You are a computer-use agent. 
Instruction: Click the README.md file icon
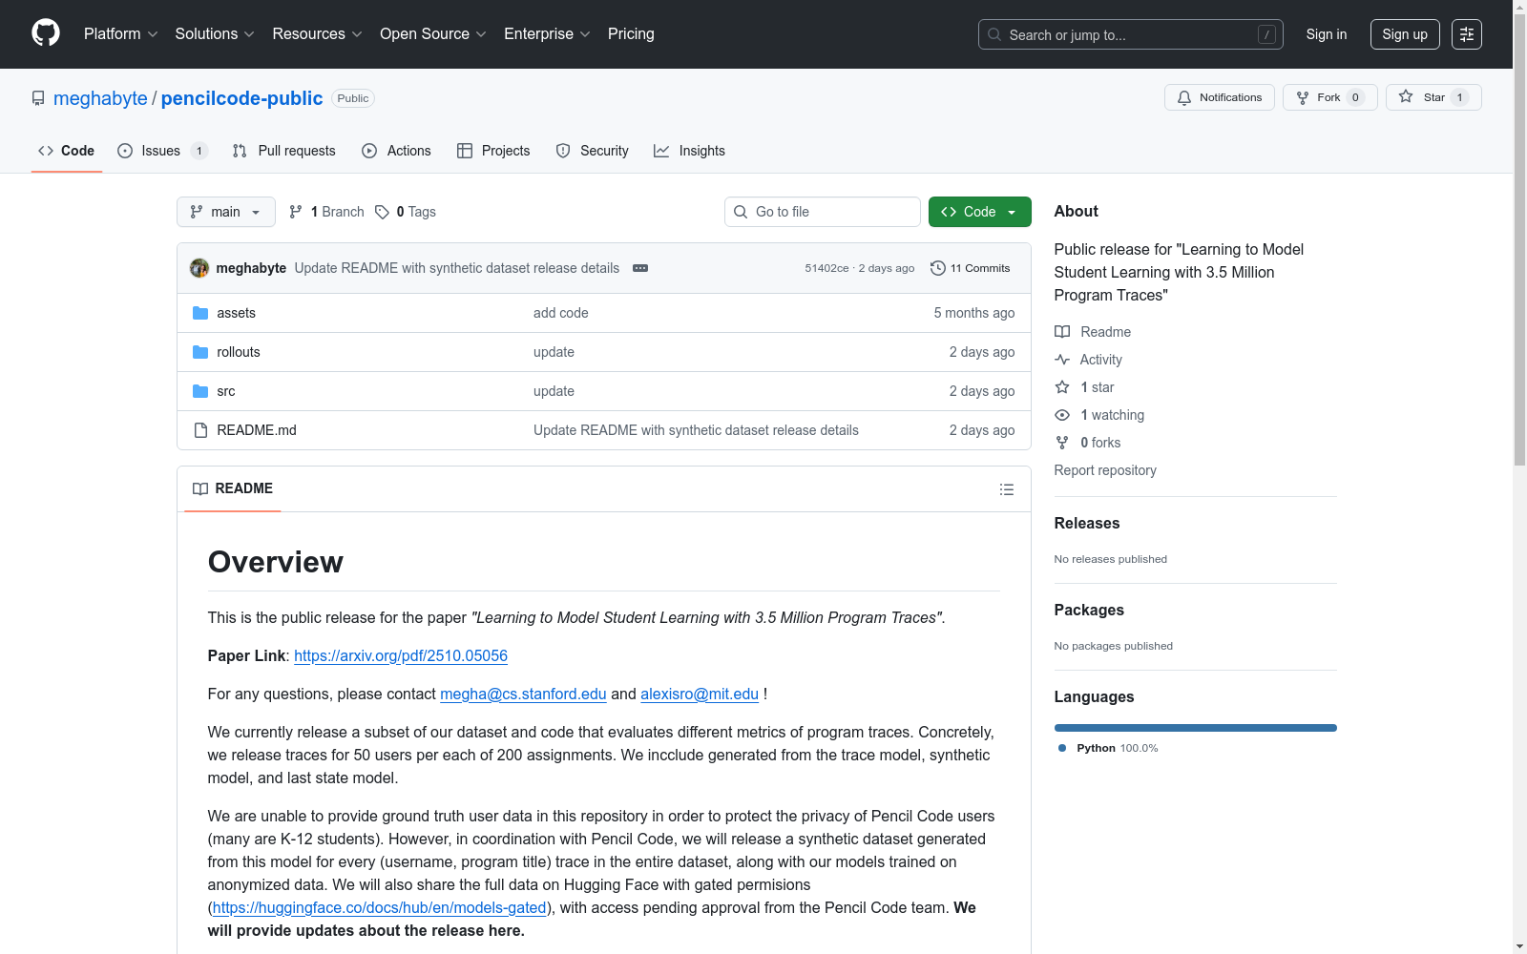[200, 430]
